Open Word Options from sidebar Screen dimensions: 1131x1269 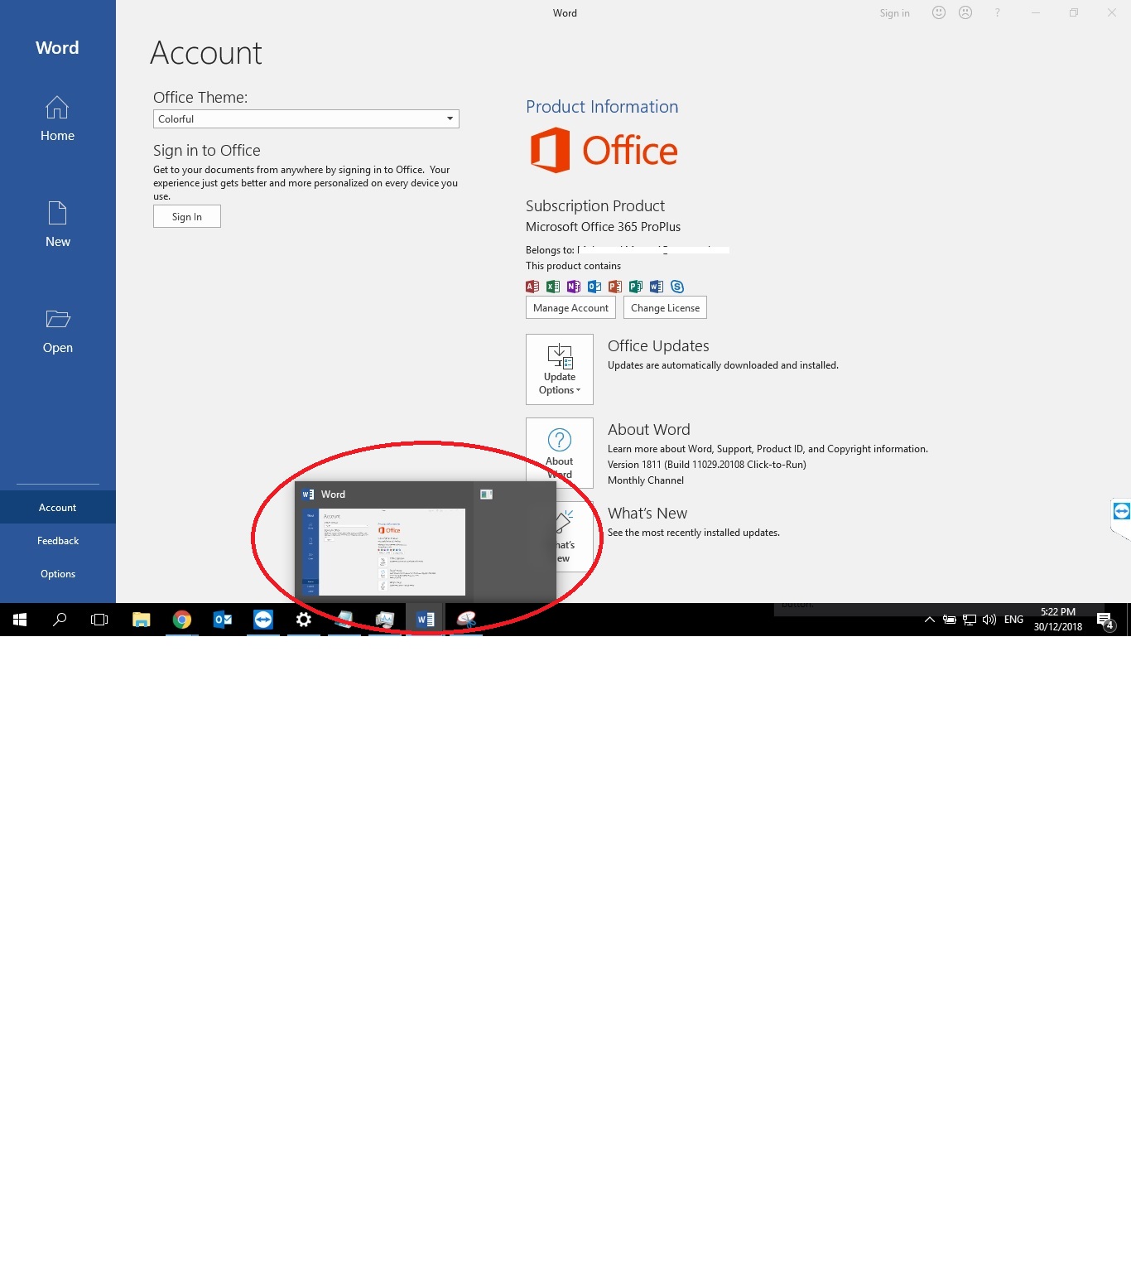tap(57, 573)
